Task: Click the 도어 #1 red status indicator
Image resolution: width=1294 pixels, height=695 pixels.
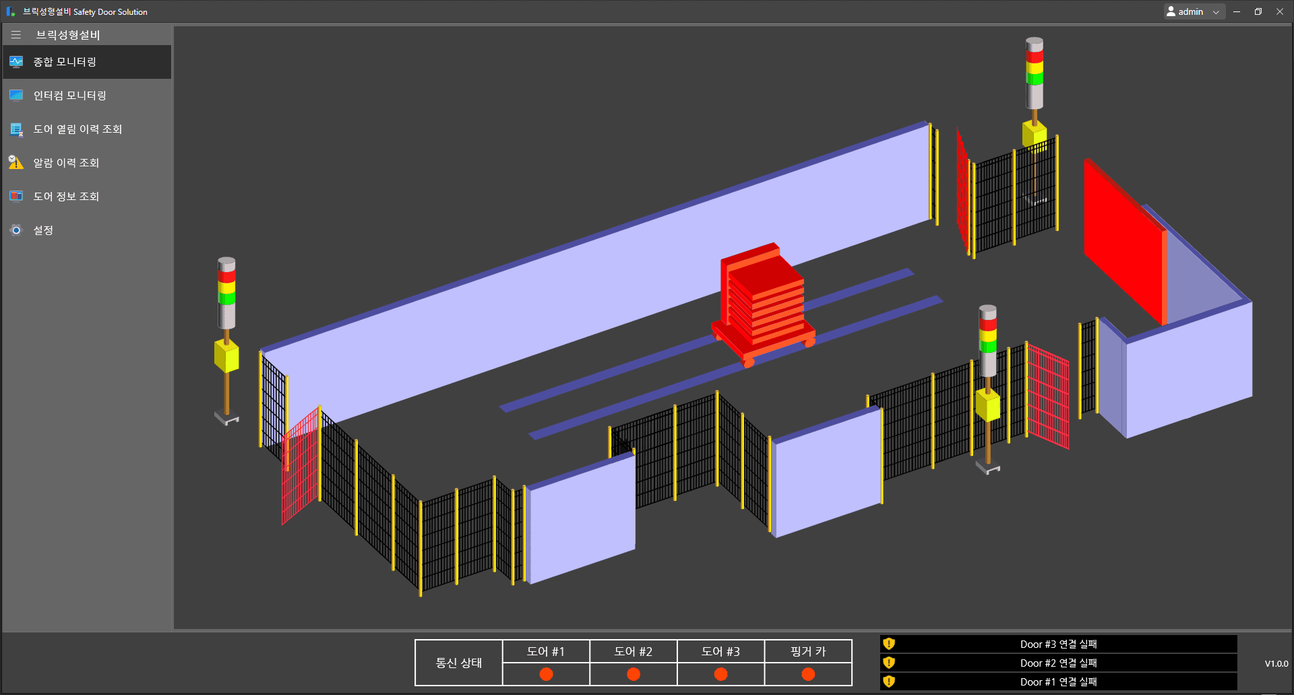Action: pyautogui.click(x=546, y=674)
